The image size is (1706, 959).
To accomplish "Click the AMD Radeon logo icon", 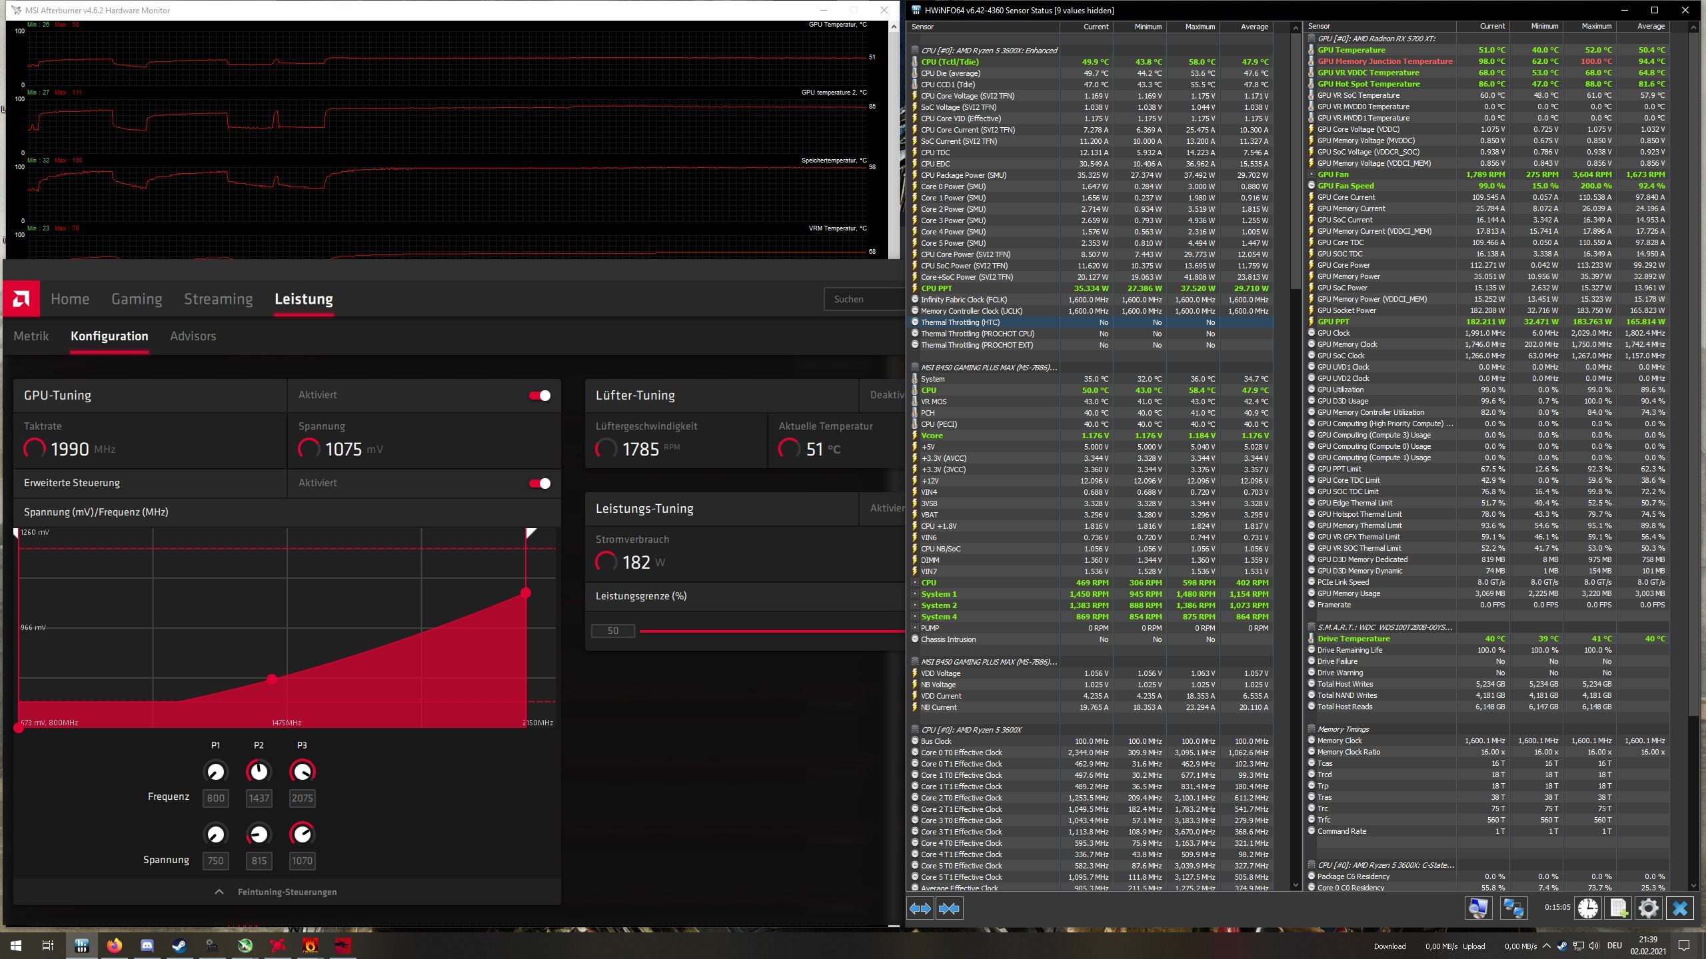I will (x=21, y=299).
